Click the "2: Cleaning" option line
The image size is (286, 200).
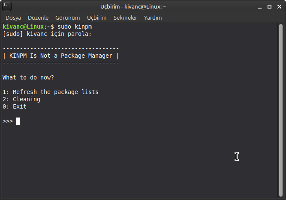click(21, 99)
